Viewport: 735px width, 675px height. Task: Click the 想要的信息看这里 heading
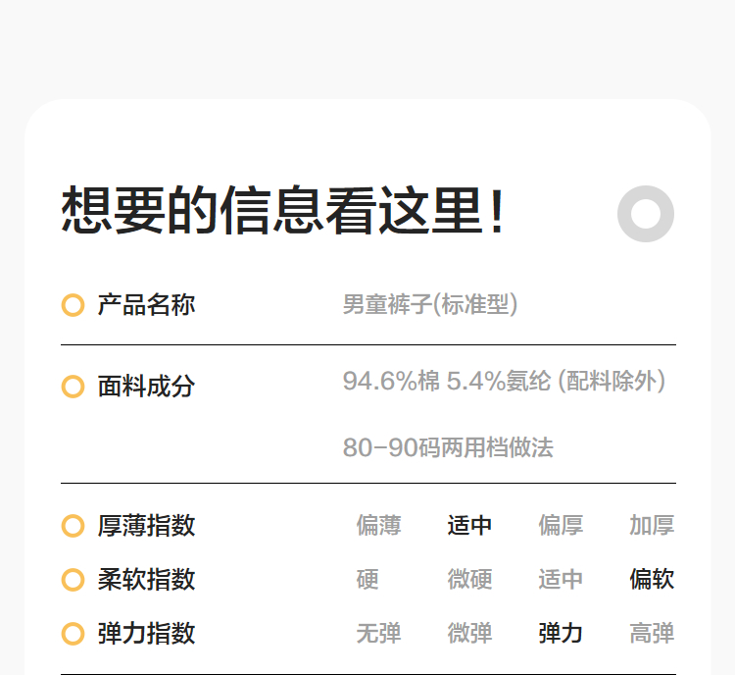284,211
